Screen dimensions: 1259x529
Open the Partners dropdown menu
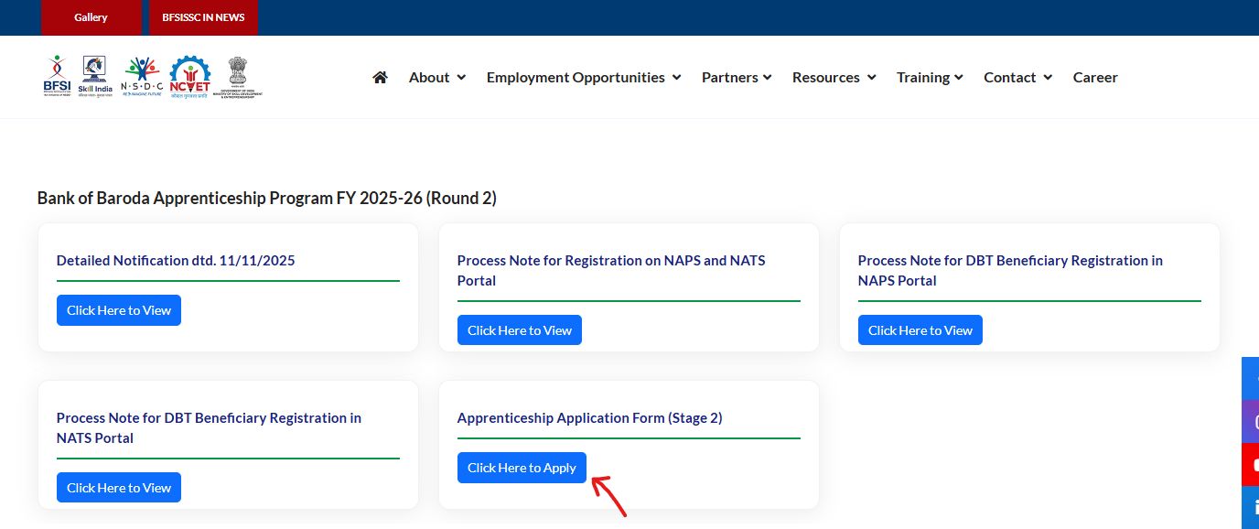pyautogui.click(x=737, y=78)
